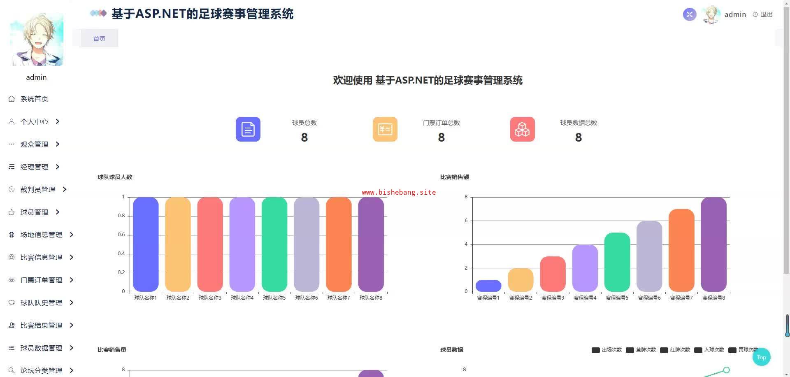Expand the 比赛结果管理 submenu arrow
Viewport: 790px width, 377px height.
(x=72, y=325)
